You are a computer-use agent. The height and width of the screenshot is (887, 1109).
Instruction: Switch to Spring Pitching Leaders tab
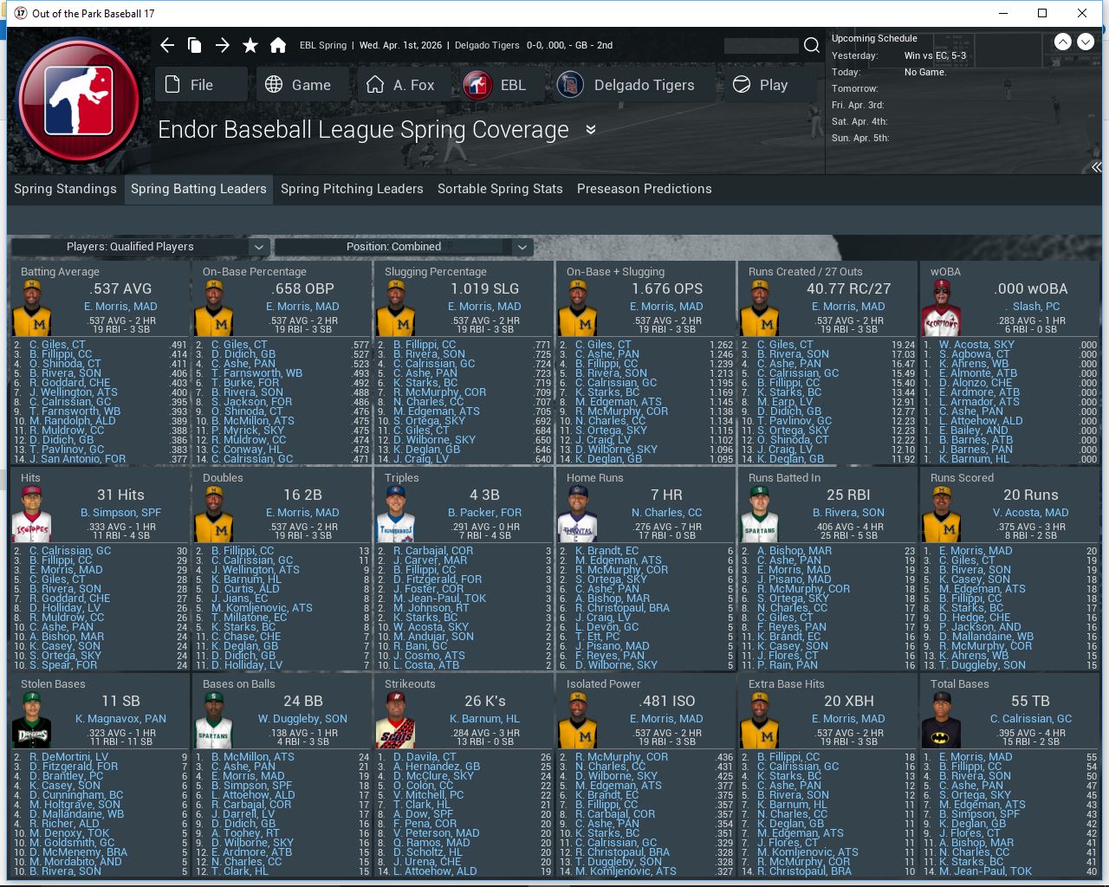(x=352, y=189)
